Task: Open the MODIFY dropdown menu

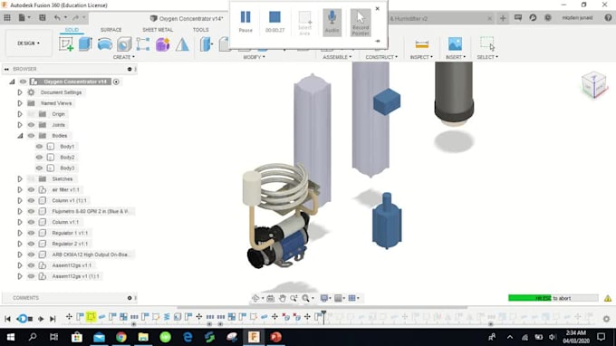Action: click(254, 57)
